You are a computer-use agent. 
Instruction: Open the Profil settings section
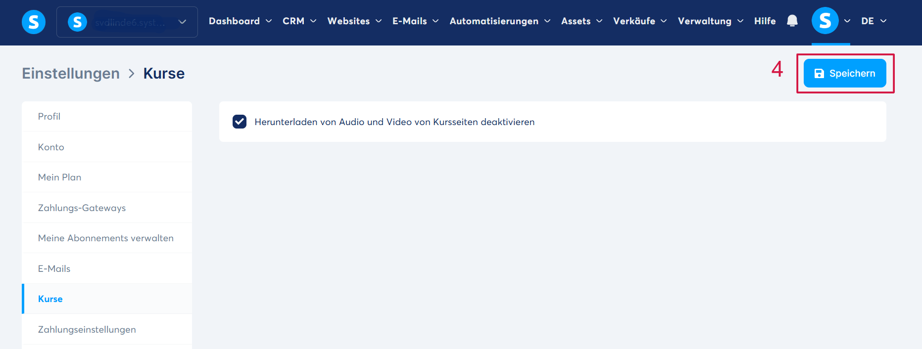(x=107, y=116)
